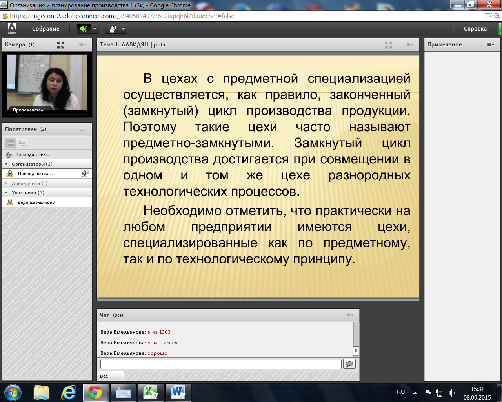Open the speaker options dropdown arrow
502x402 pixels.
(95, 29)
